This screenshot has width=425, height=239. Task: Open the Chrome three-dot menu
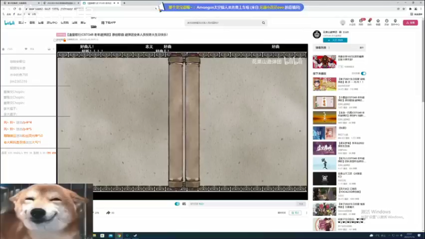[x=421, y=9]
